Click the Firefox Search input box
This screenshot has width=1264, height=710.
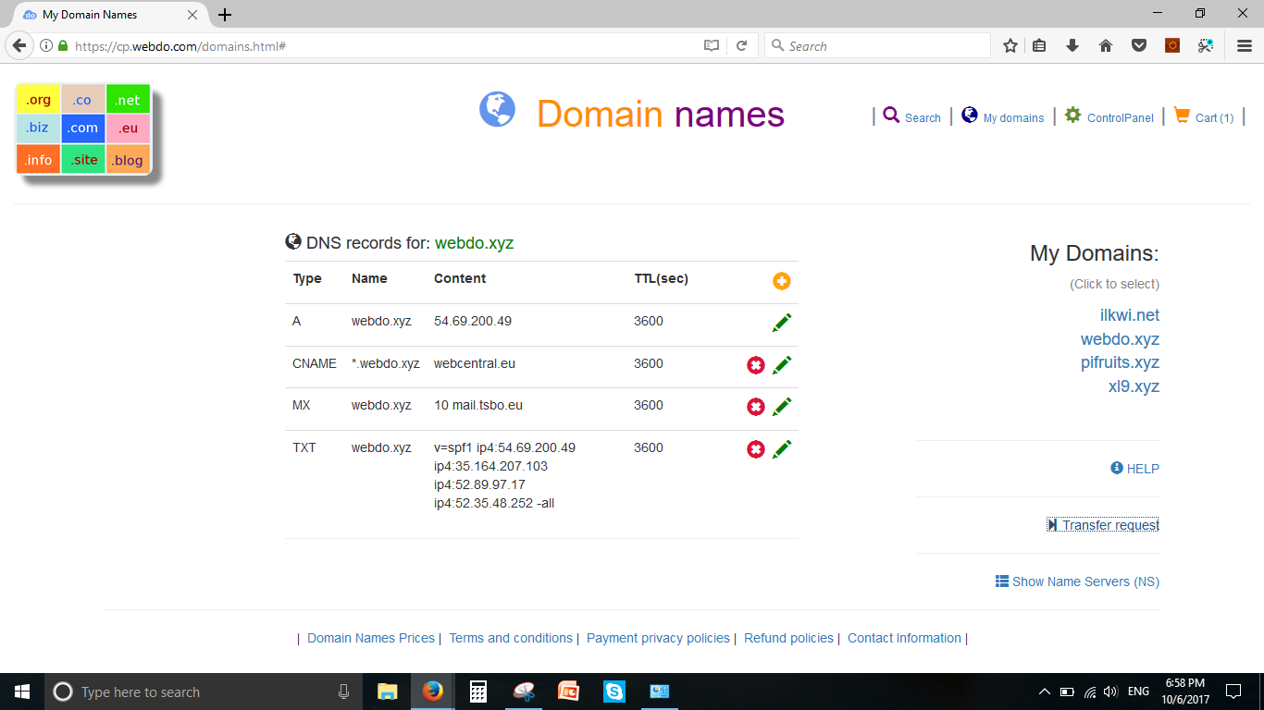tap(877, 45)
